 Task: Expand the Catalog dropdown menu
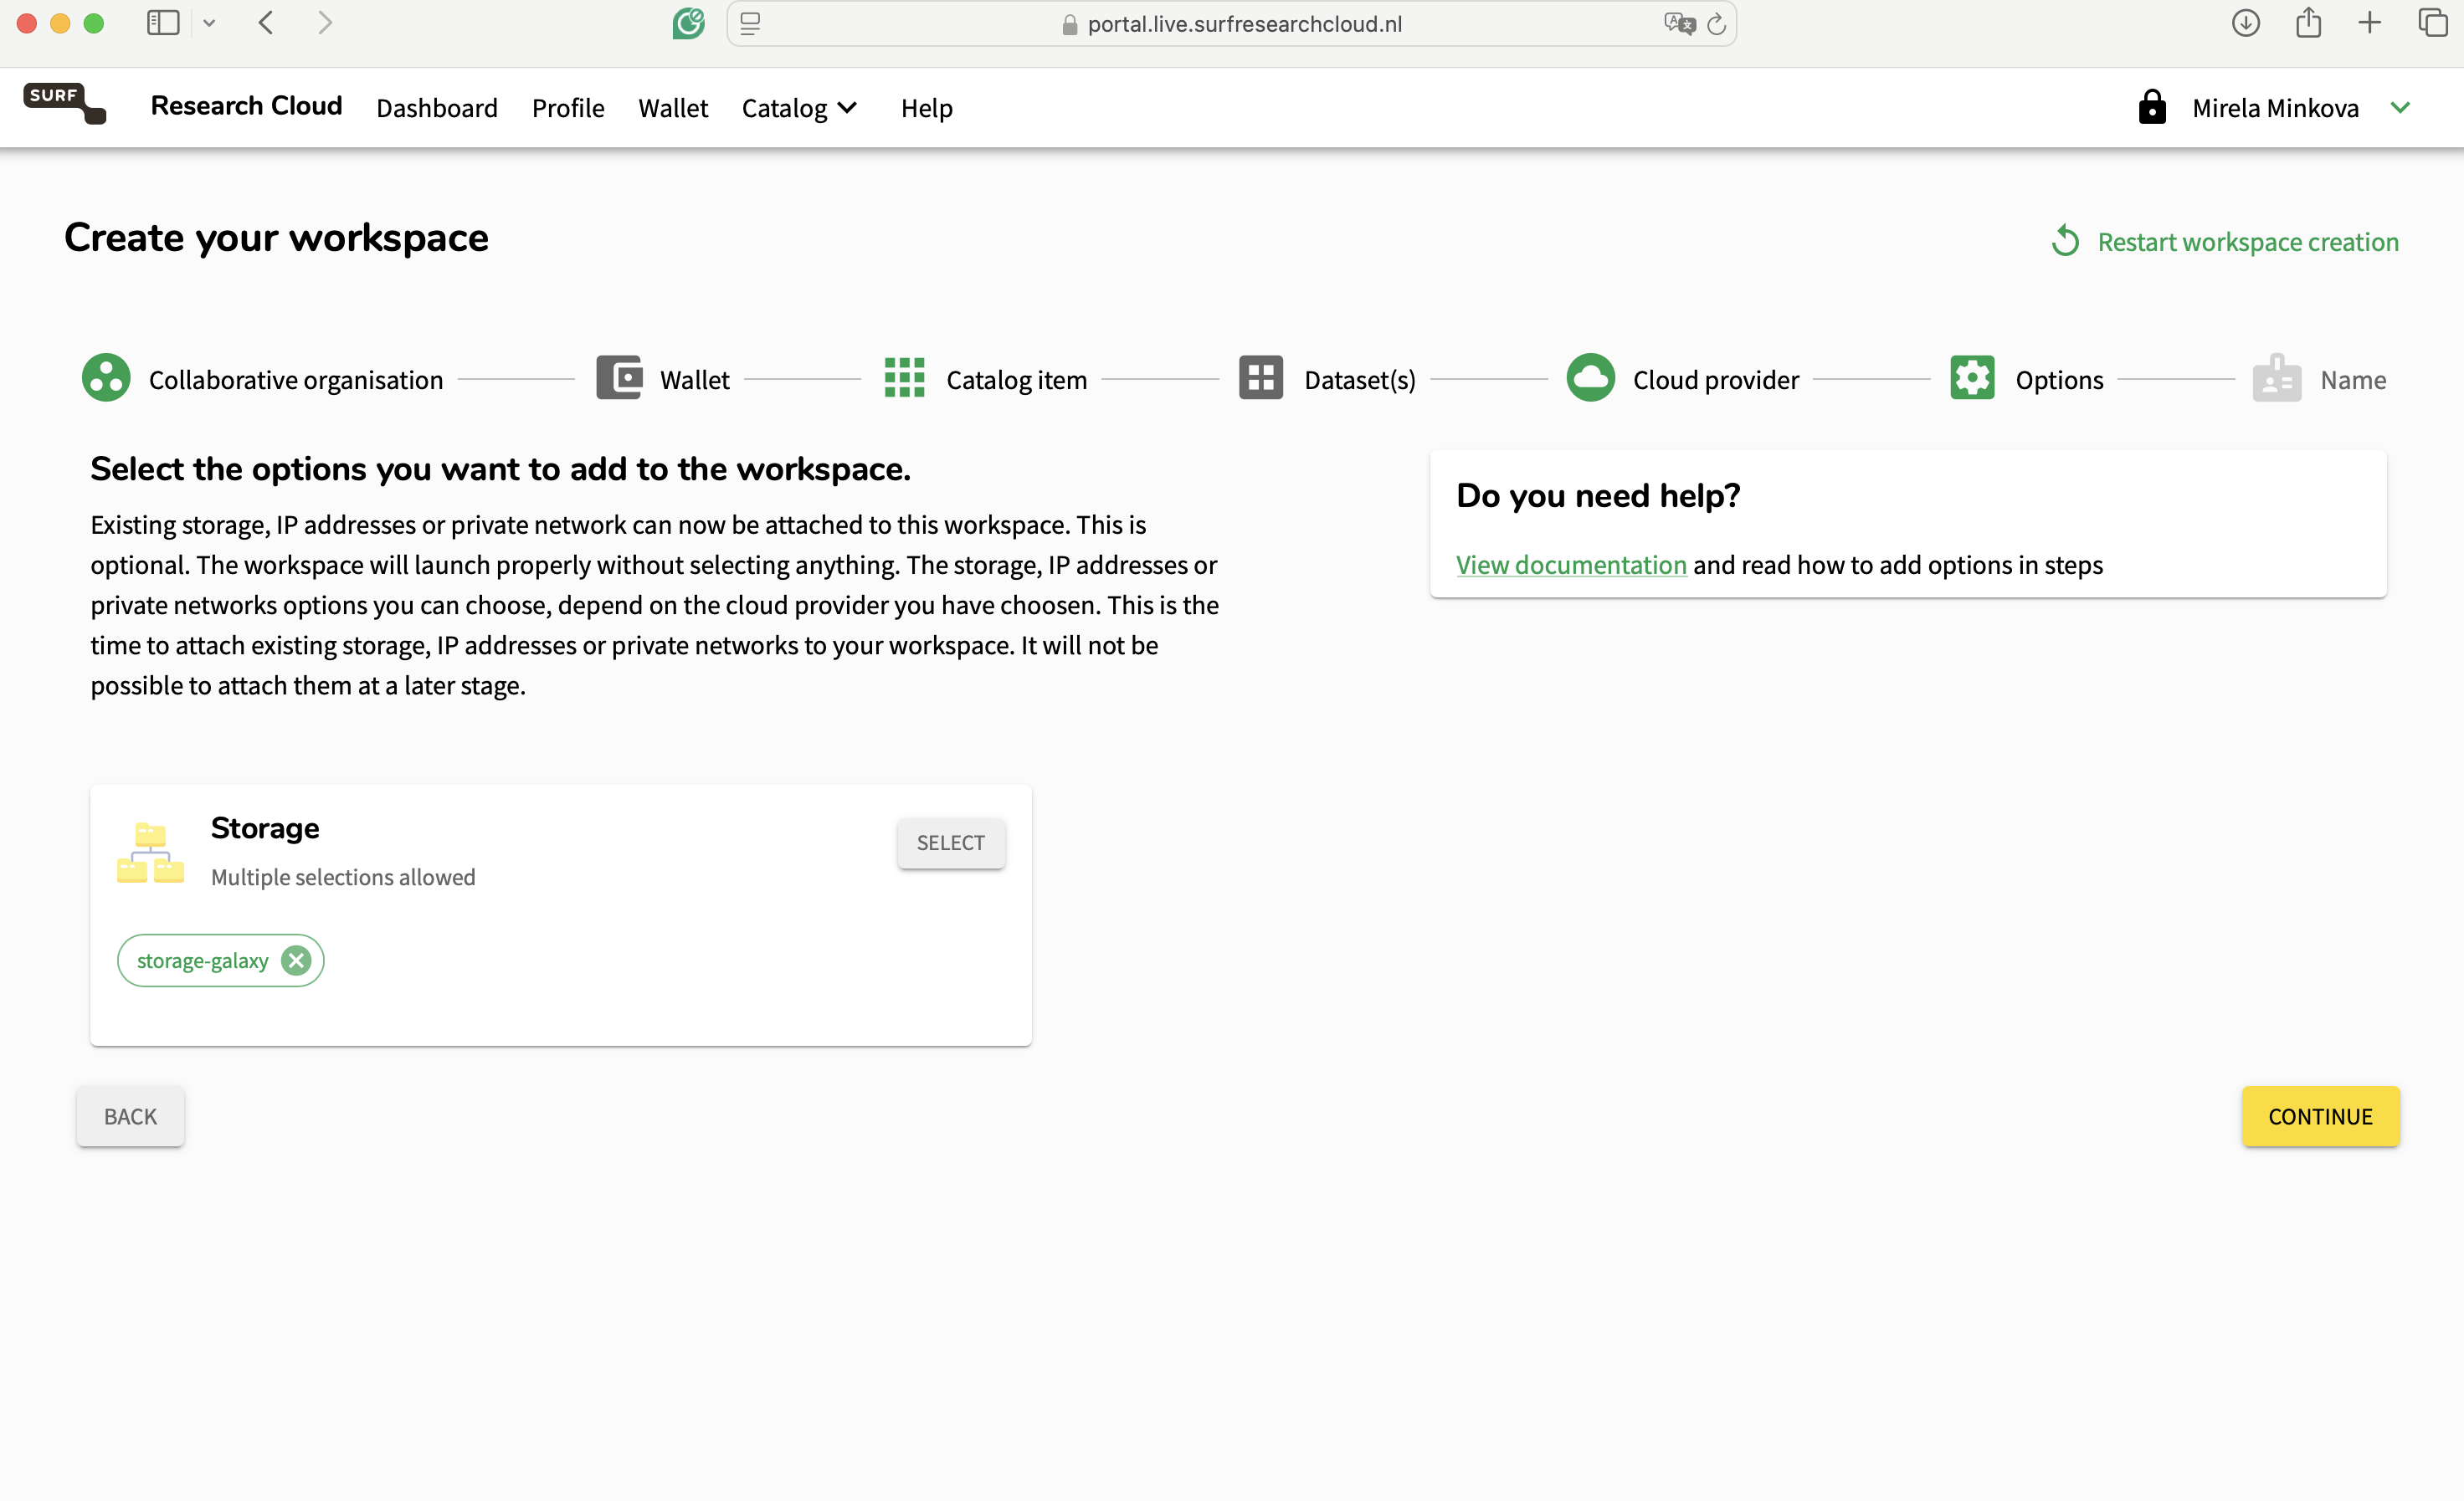coord(800,108)
